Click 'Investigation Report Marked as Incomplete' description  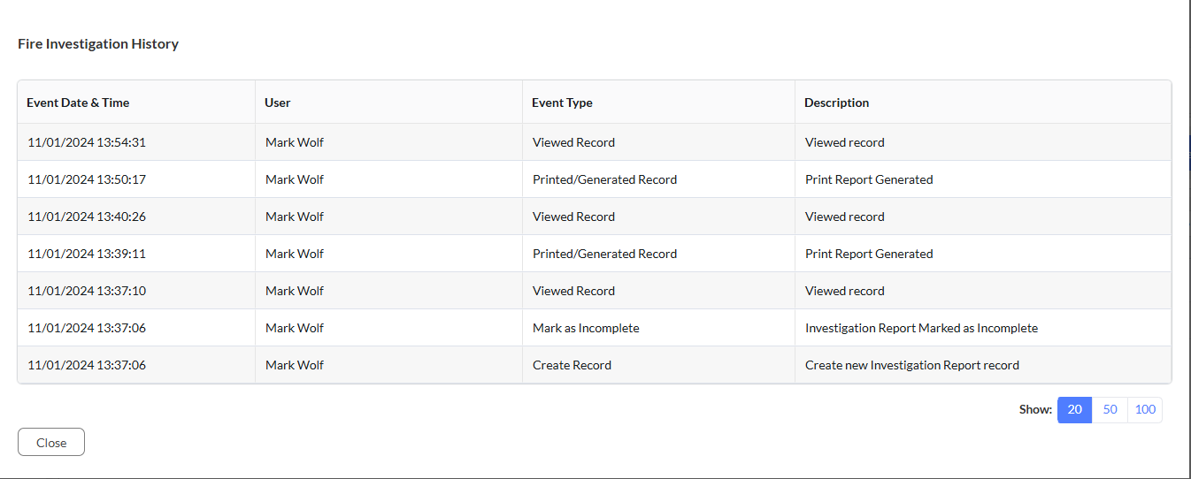[921, 328]
